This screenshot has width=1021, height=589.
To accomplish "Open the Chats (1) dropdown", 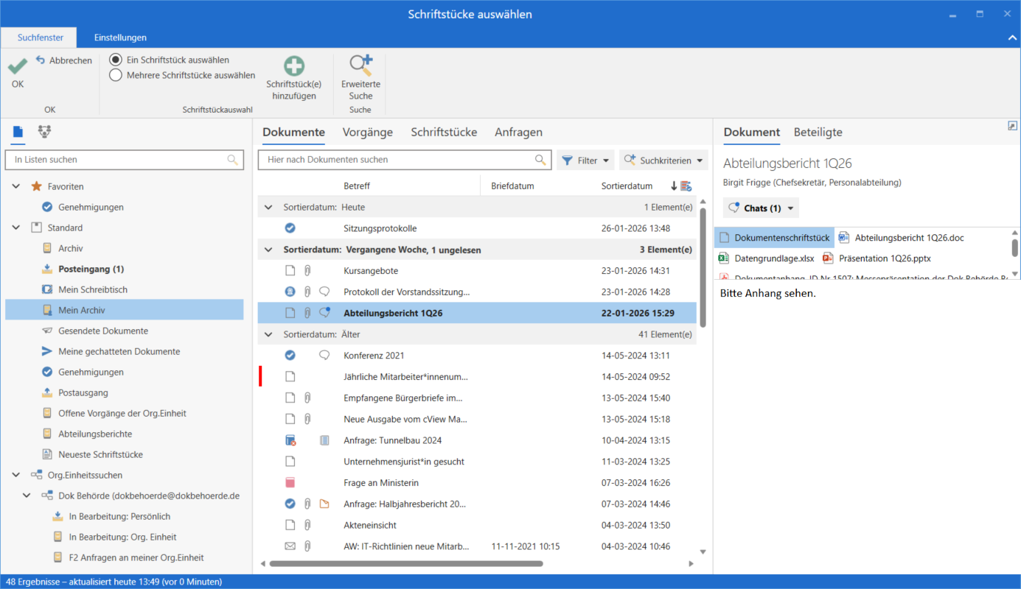I will (x=761, y=208).
